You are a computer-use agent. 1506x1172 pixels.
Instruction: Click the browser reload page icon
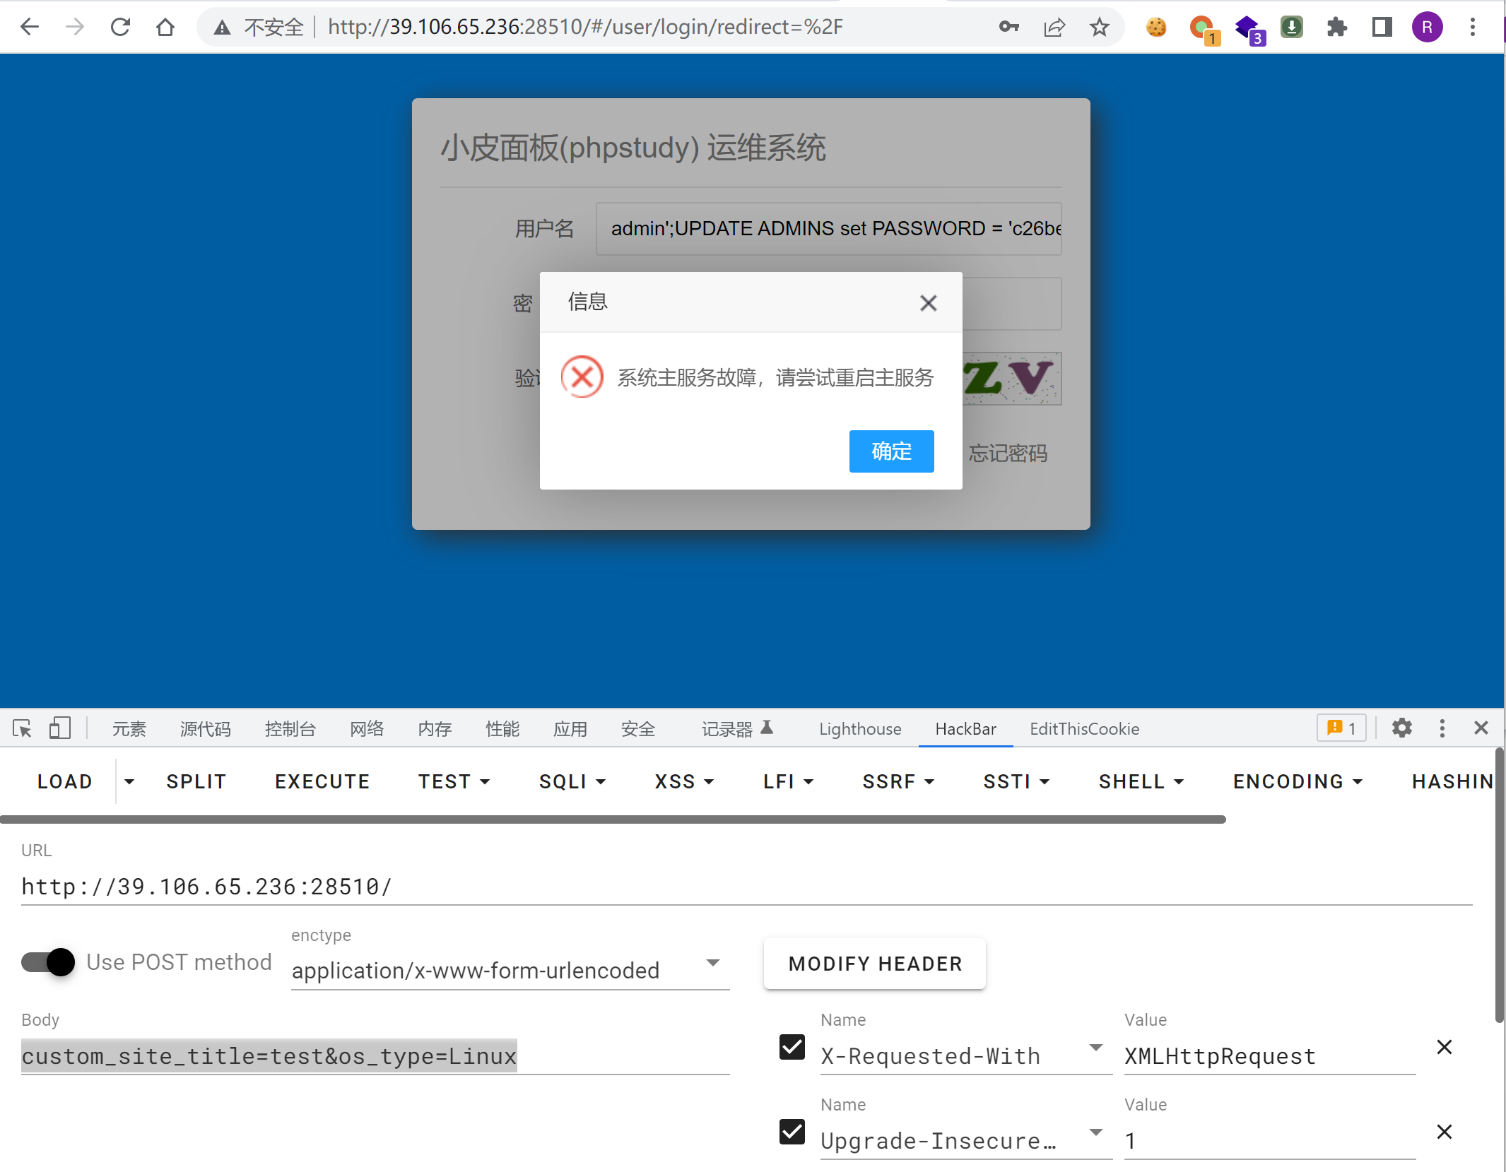[x=121, y=28]
